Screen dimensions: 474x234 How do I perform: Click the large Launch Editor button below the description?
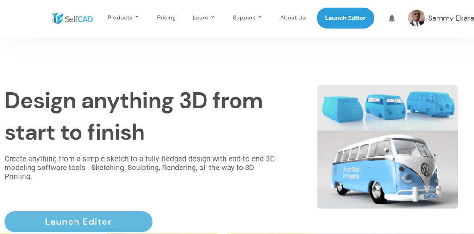point(78,222)
